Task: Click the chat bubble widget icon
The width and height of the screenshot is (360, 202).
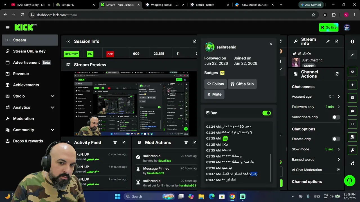Action: (x=352, y=111)
